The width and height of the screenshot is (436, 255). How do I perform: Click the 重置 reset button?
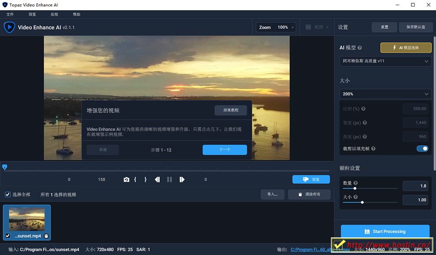coord(384,27)
